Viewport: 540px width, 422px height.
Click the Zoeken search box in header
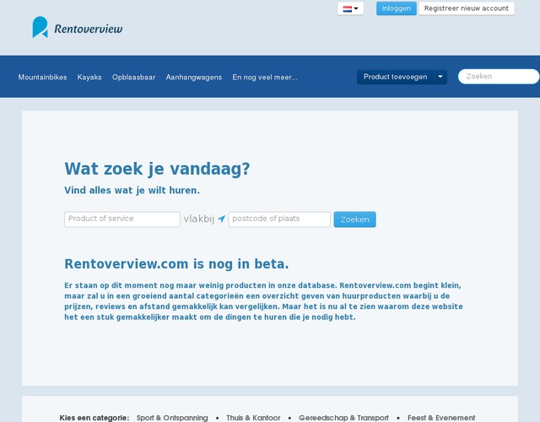498,77
